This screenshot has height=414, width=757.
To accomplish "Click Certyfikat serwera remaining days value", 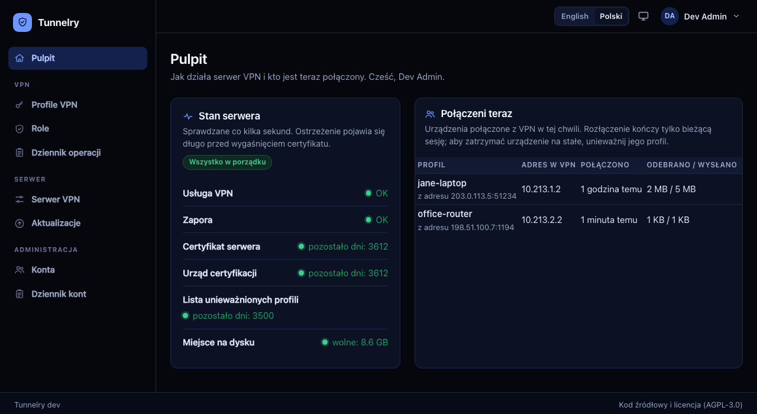I will pos(343,247).
